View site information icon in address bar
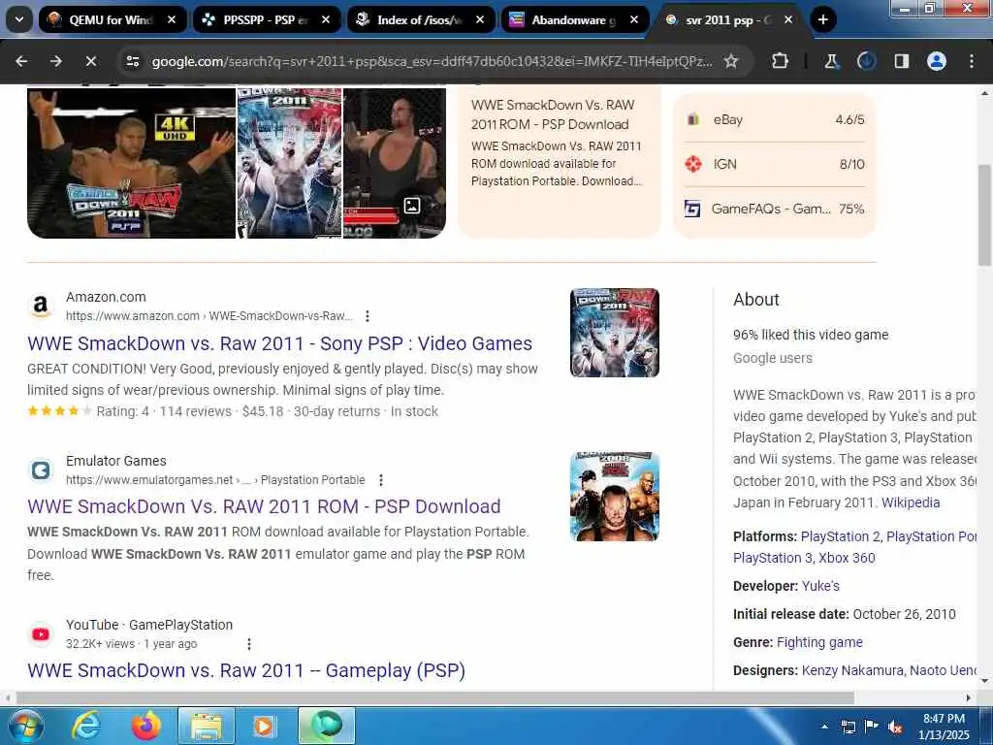 coord(133,61)
